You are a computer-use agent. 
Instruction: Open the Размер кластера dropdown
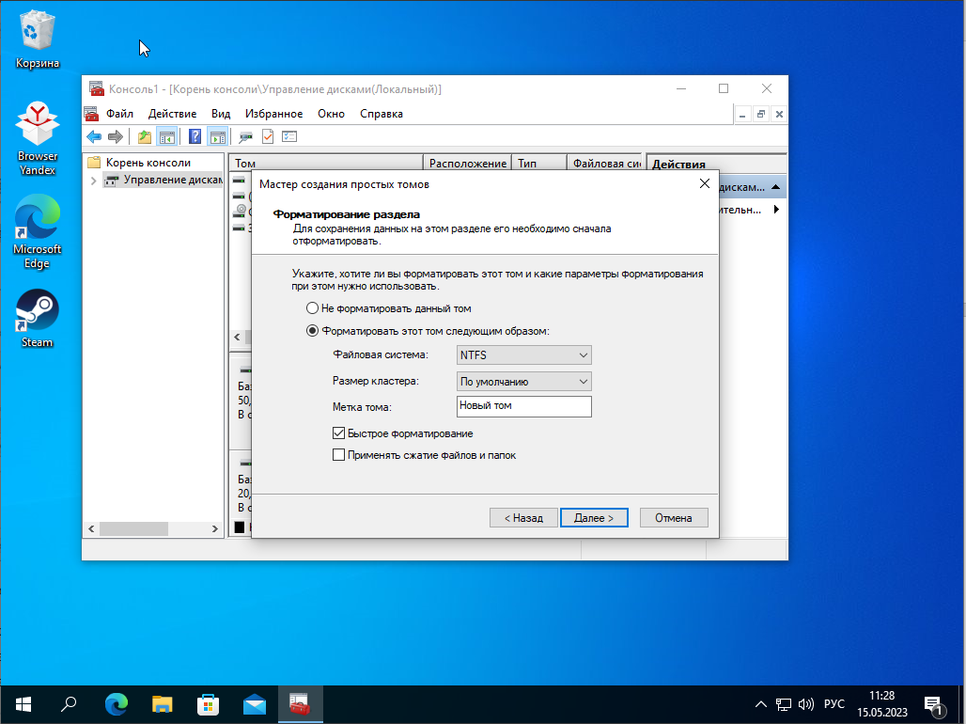pyautogui.click(x=523, y=381)
